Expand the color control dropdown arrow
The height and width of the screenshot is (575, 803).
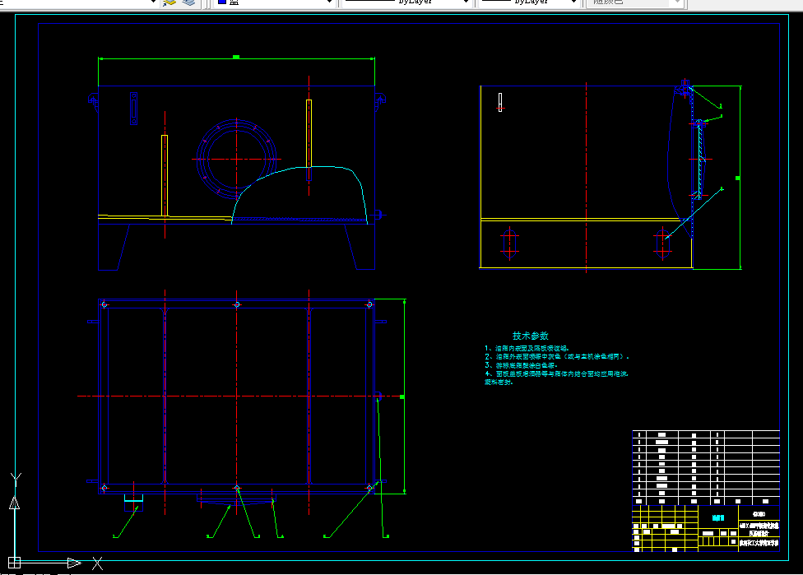(330, 2)
